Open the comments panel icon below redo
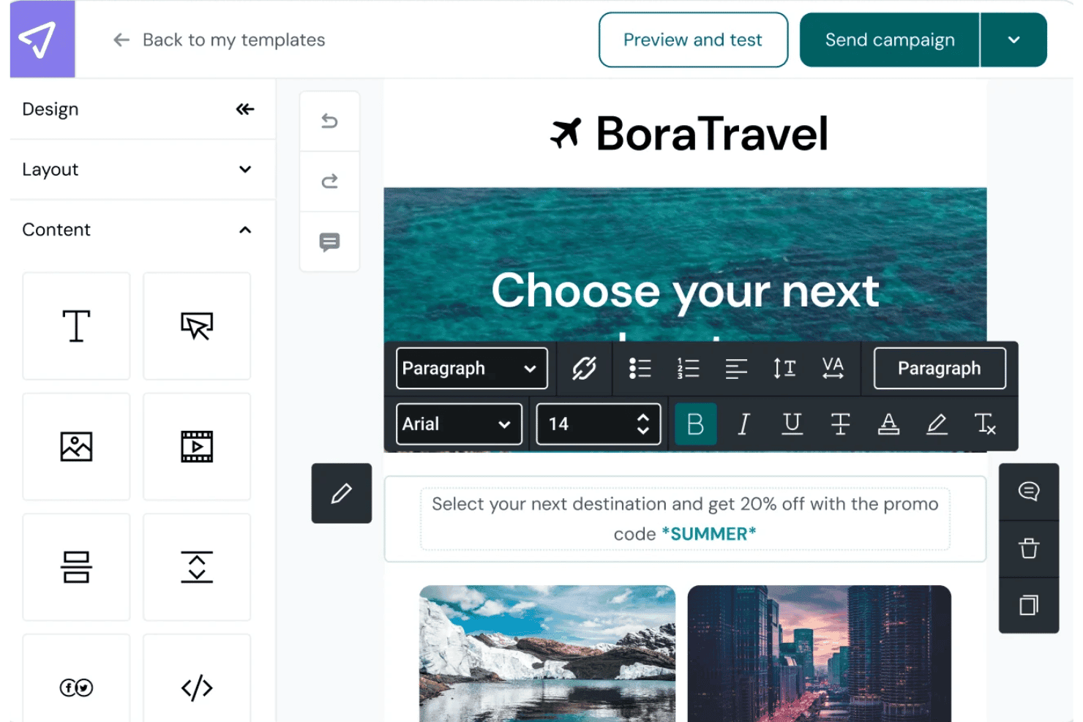 330,242
